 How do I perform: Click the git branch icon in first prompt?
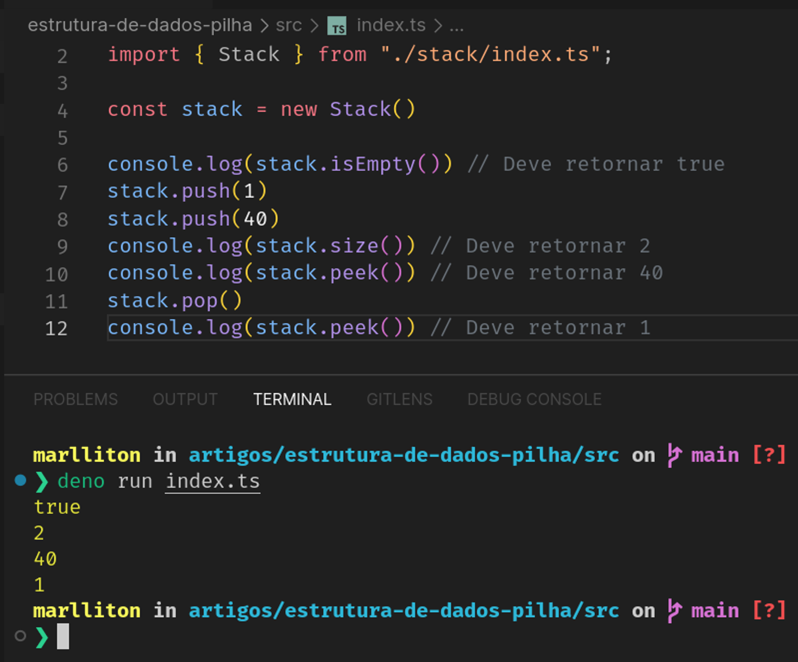click(x=674, y=455)
